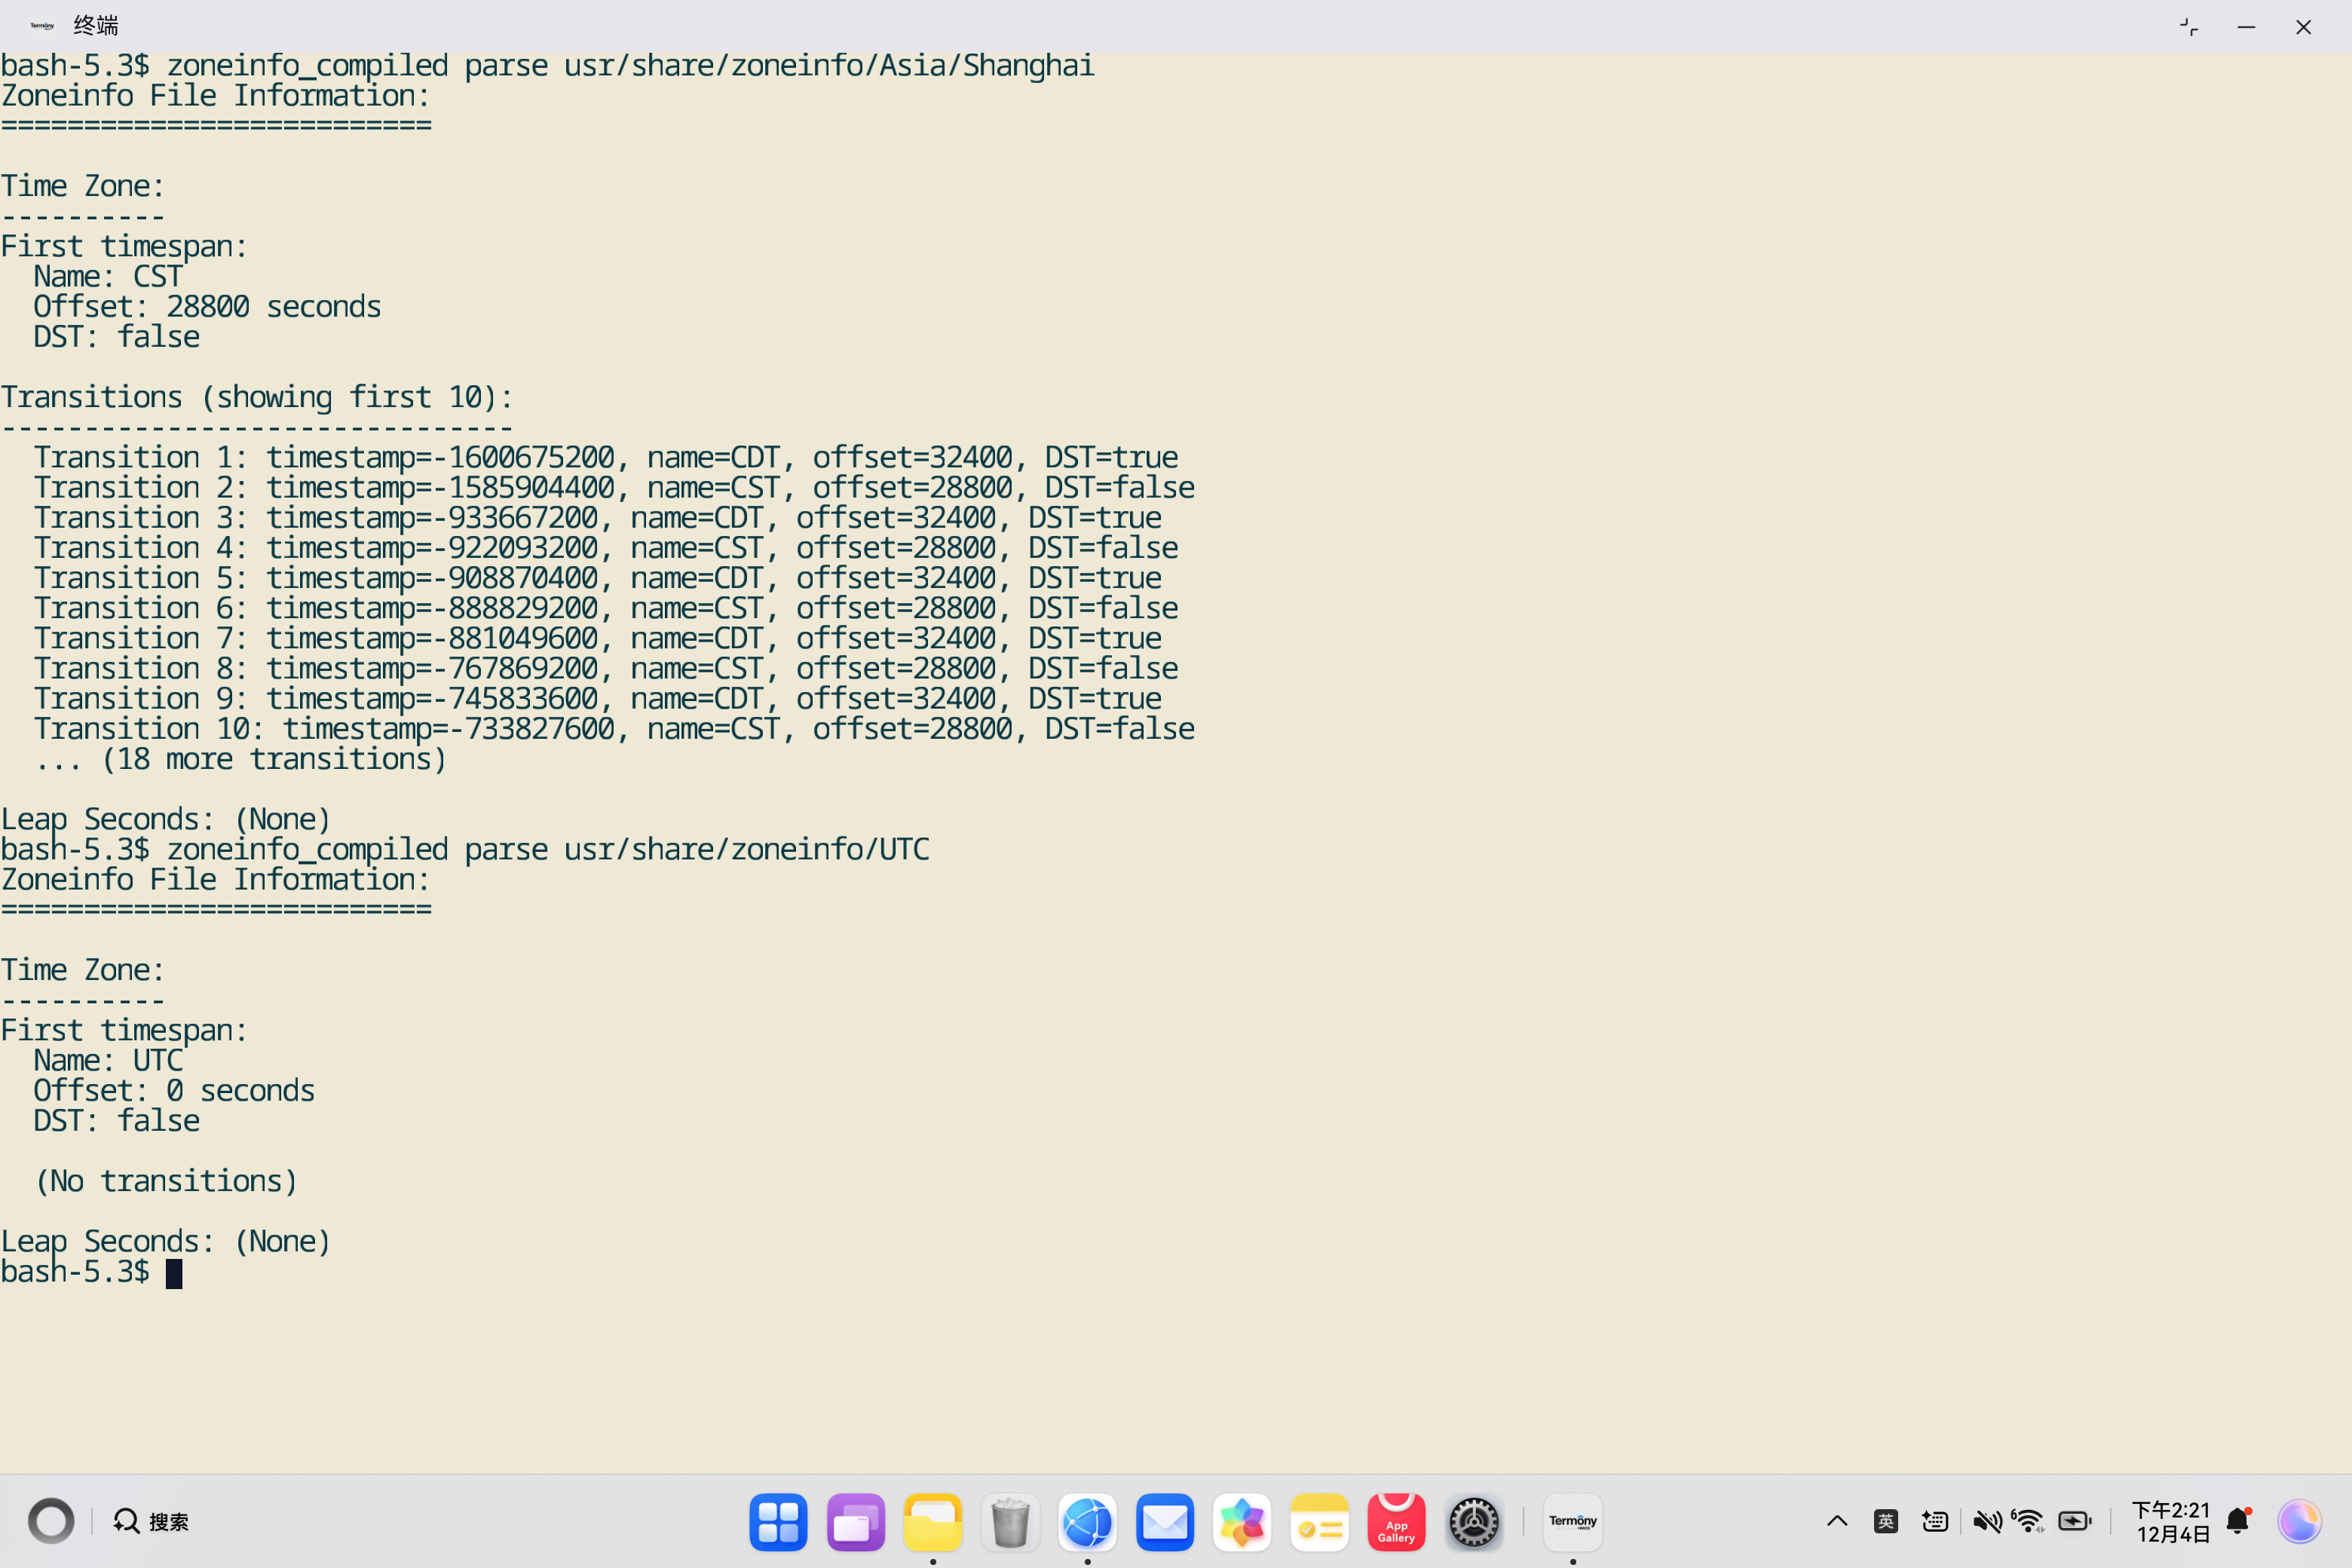The height and width of the screenshot is (1568, 2352).
Task: Click the "Name: CST" line
Action: click(108, 277)
